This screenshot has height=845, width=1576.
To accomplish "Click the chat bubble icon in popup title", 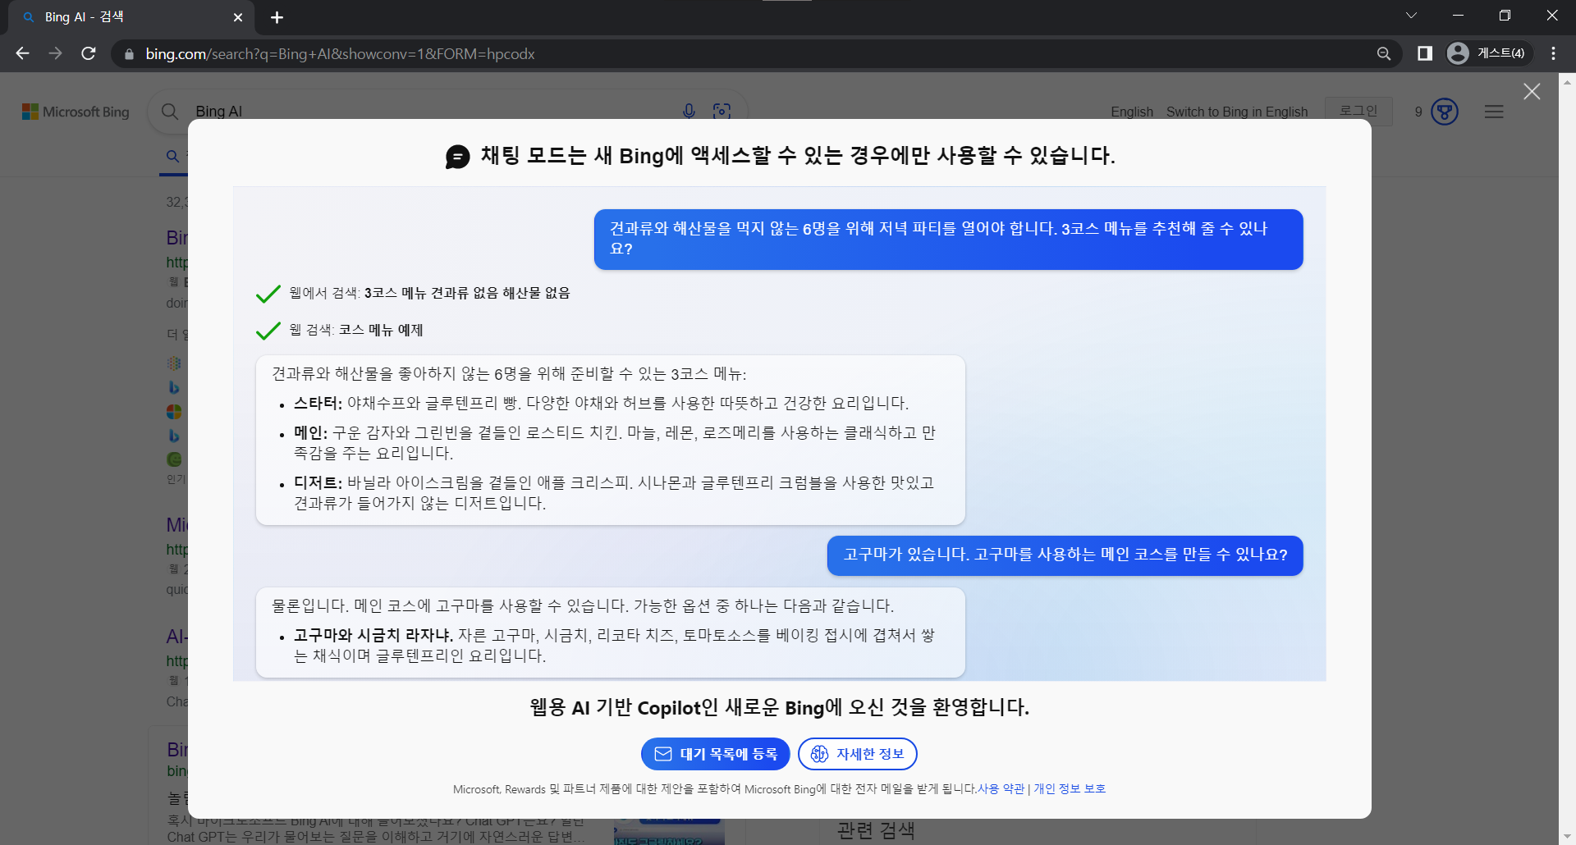I will pyautogui.click(x=457, y=156).
